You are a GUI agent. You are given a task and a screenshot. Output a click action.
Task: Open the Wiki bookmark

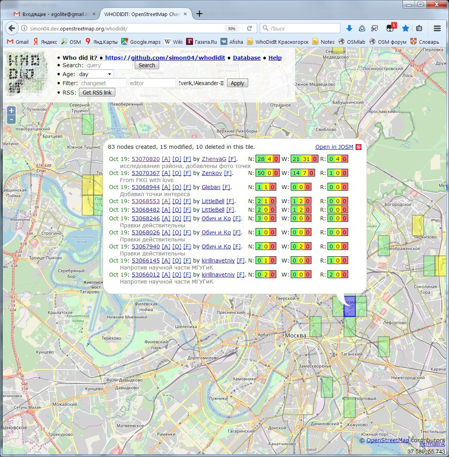(x=174, y=42)
